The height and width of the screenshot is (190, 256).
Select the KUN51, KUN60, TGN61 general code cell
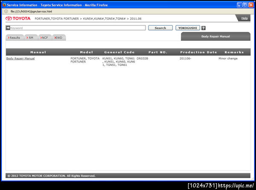click(x=119, y=62)
